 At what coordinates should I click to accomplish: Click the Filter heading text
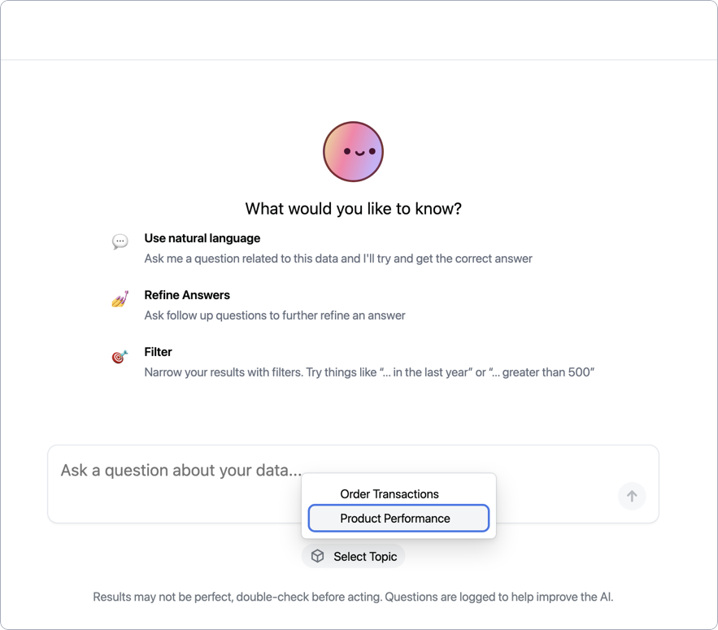158,352
